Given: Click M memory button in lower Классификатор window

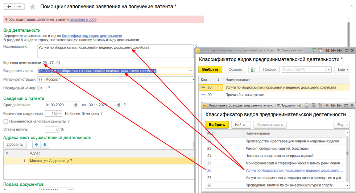Looking at the screenshot, I should coord(327,106).
